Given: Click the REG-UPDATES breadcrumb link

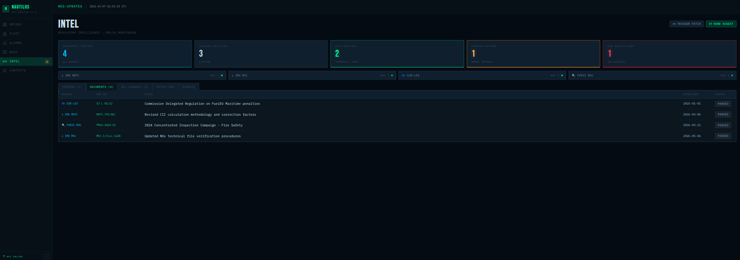Looking at the screenshot, I should (70, 6).
